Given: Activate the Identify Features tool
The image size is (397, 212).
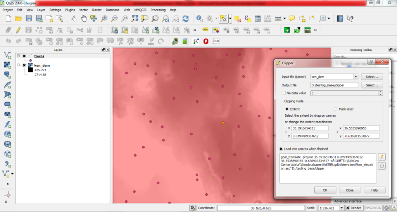Looking at the screenshot, I should (200, 19).
